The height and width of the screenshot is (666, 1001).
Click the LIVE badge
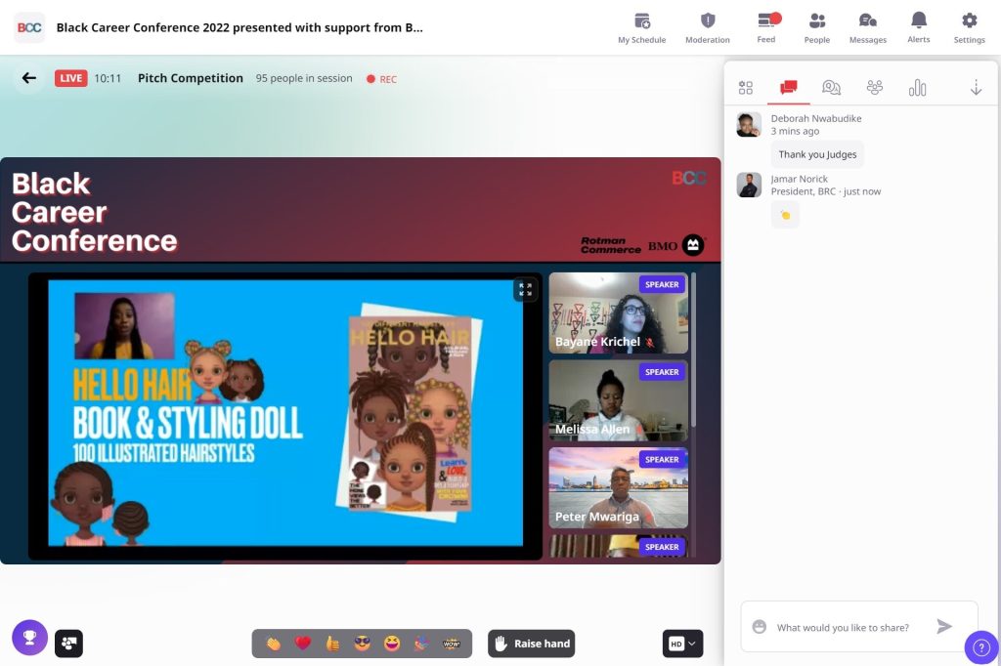click(70, 78)
